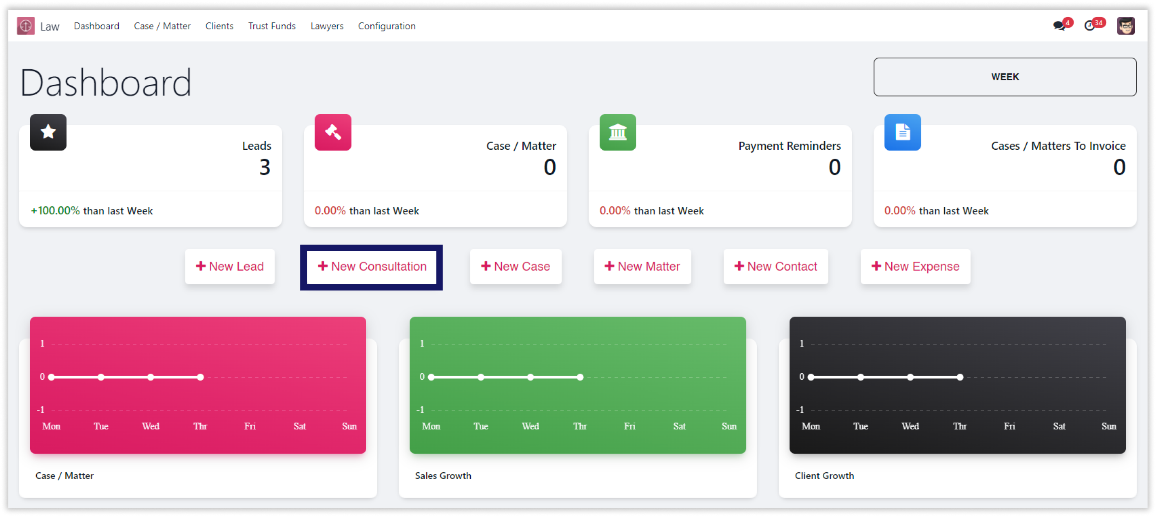Open the activities clock icon
The image size is (1156, 516).
pos(1089,26)
